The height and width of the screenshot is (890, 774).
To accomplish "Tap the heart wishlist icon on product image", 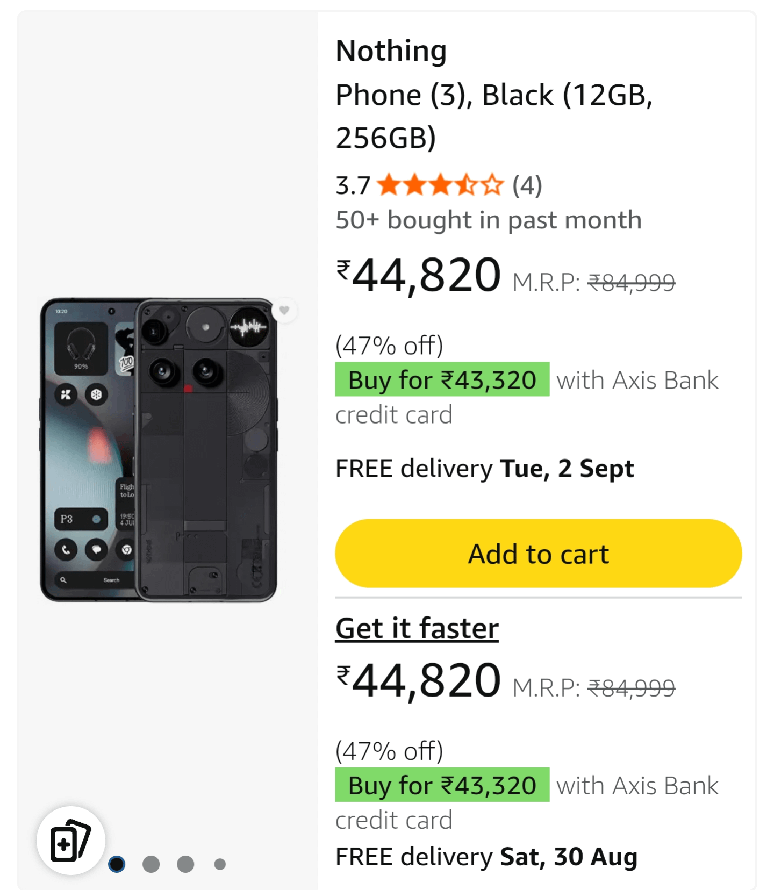I will (284, 311).
